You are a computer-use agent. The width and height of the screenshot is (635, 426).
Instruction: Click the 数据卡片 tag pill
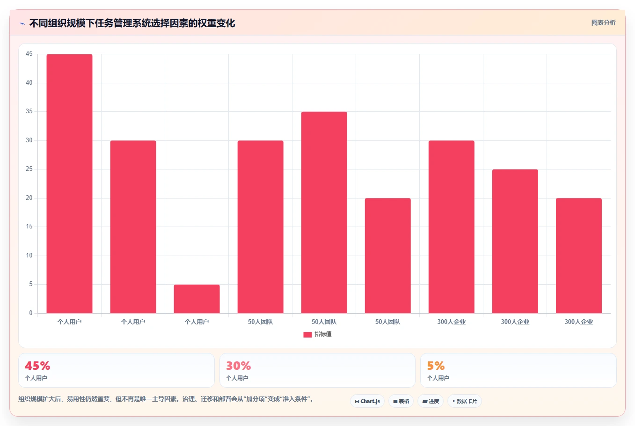coord(465,401)
